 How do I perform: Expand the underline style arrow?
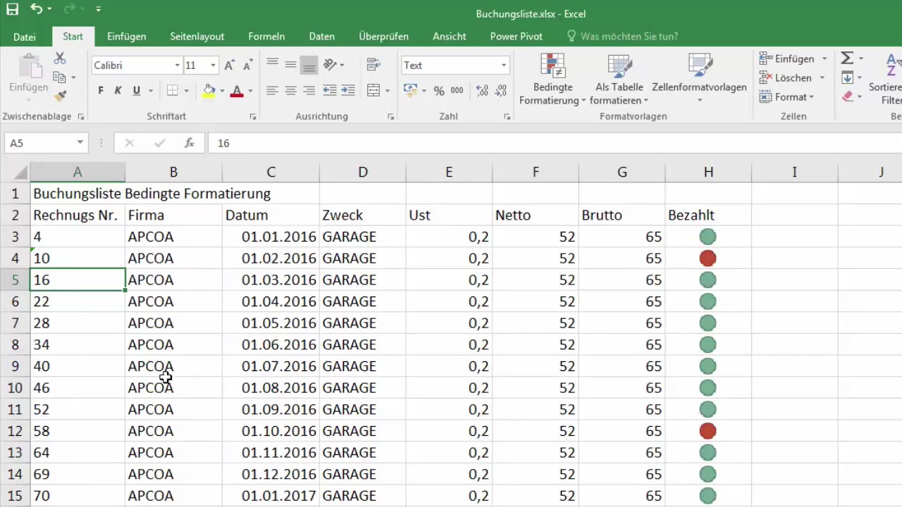151,90
